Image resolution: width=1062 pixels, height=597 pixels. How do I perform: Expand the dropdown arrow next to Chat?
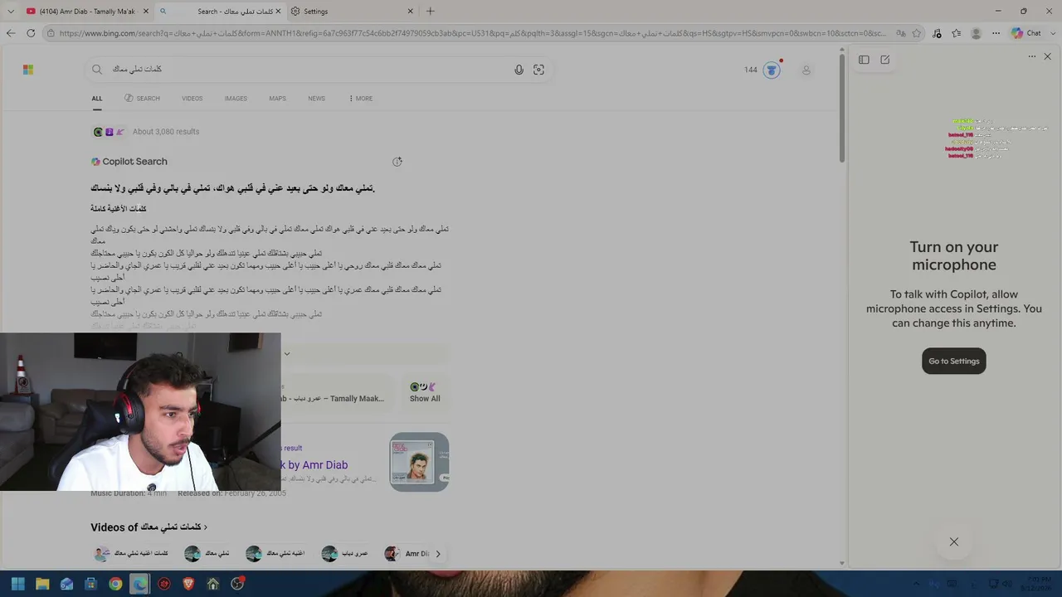(1051, 33)
